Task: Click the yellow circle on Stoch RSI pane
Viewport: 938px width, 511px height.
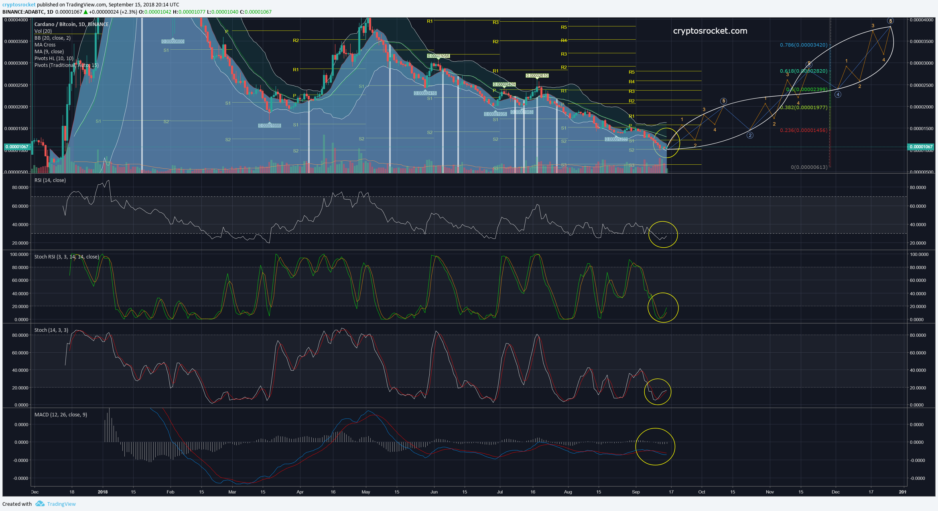Action: [663, 307]
